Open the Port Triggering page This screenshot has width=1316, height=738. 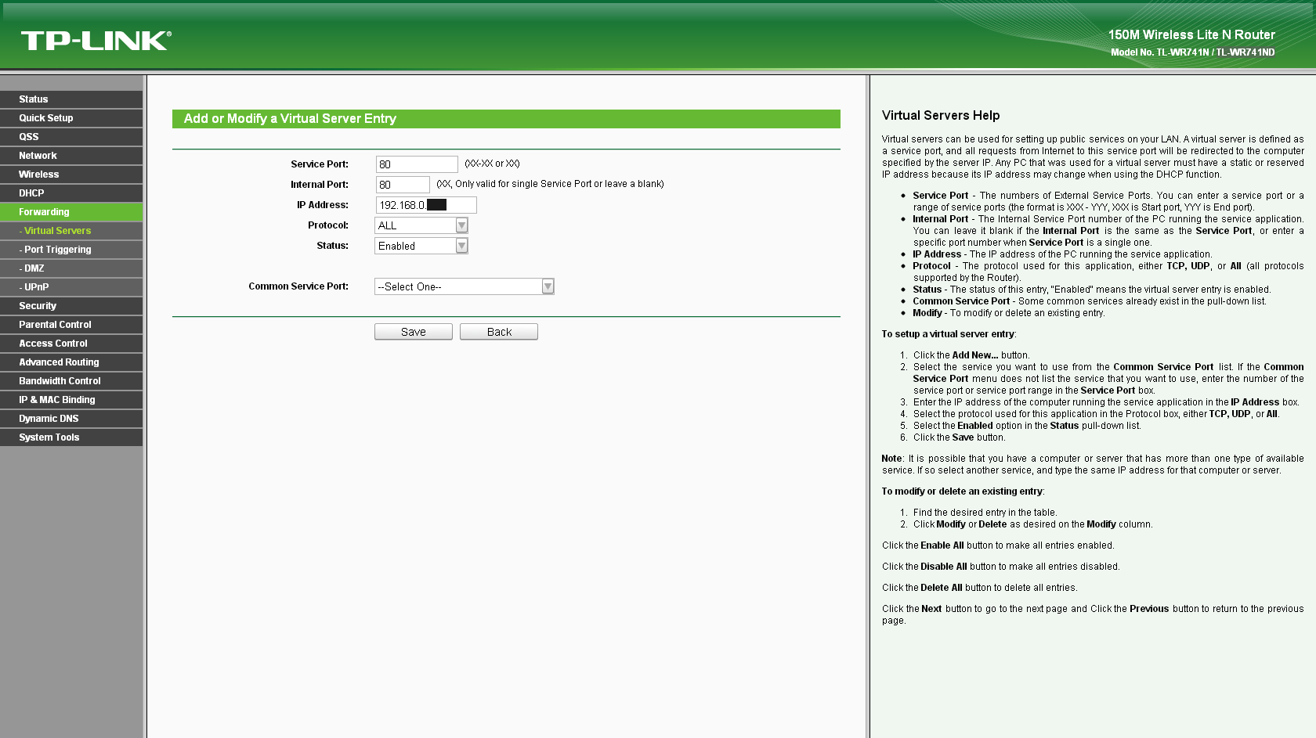point(56,249)
